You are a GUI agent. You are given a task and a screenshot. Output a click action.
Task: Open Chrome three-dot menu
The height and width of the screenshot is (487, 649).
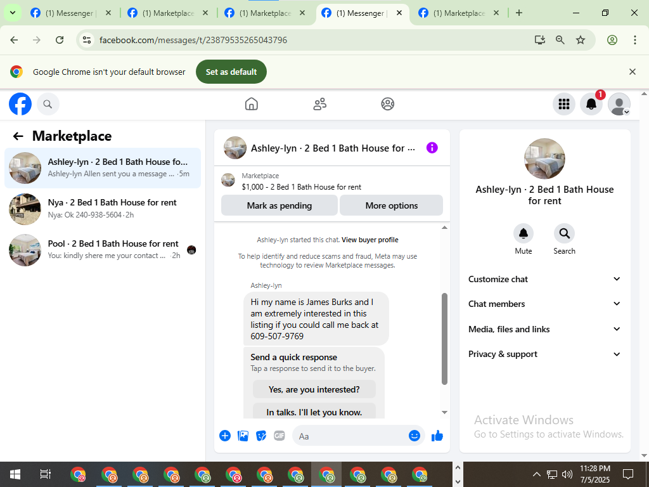pos(635,40)
